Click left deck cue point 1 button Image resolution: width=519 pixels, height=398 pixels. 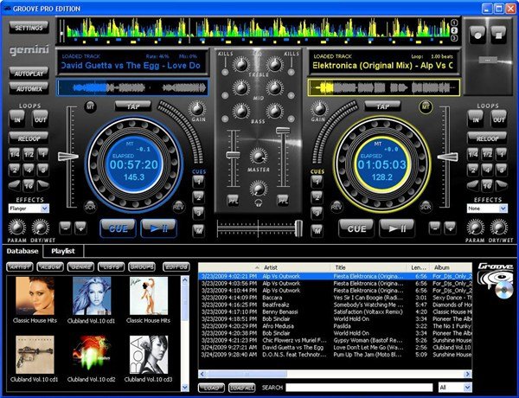pos(199,182)
